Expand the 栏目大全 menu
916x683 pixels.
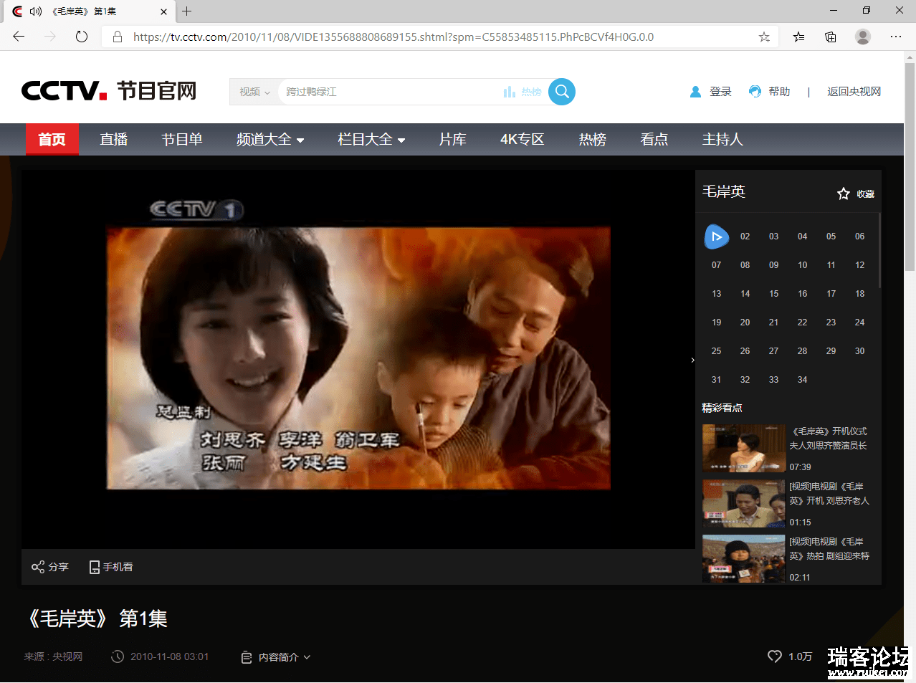371,140
